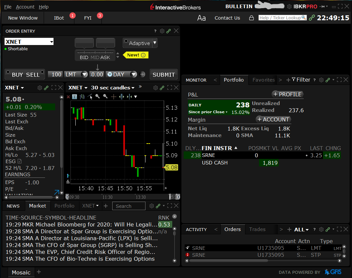Image resolution: width=352 pixels, height=278 pixels.
Task: Open the File menu
Action: (x=8, y=7)
